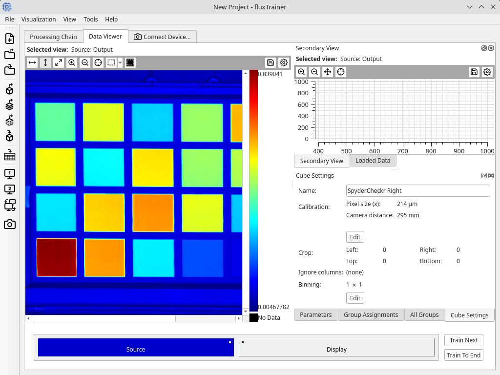The height and width of the screenshot is (375, 500).
Task: Click the dark red color patch in image
Action: pyautogui.click(x=57, y=257)
